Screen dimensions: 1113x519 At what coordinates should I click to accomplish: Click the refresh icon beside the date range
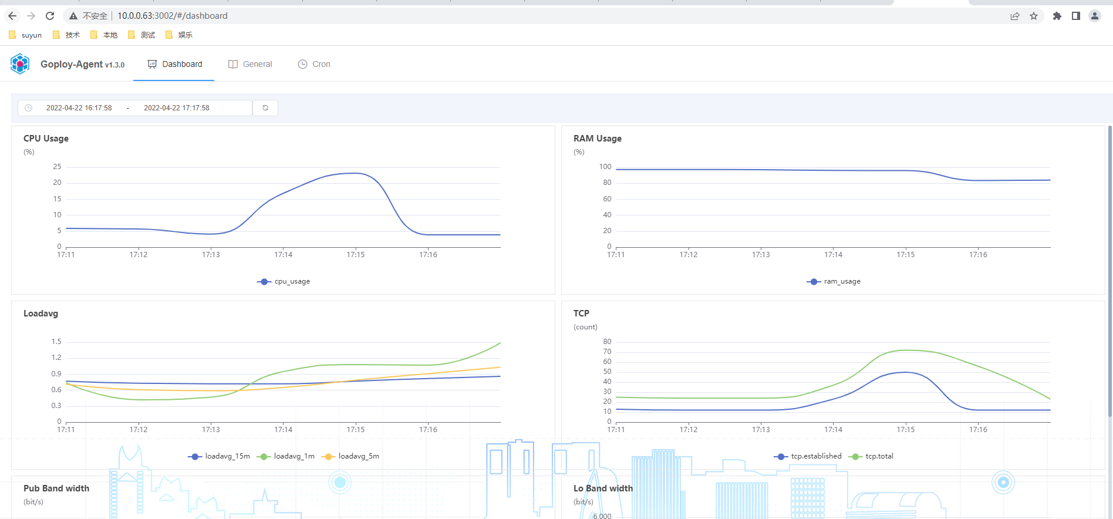pyautogui.click(x=265, y=108)
